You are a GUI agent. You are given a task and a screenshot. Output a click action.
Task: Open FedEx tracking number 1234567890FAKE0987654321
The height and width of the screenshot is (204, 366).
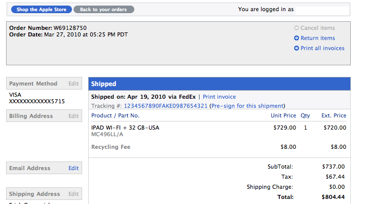(166, 106)
